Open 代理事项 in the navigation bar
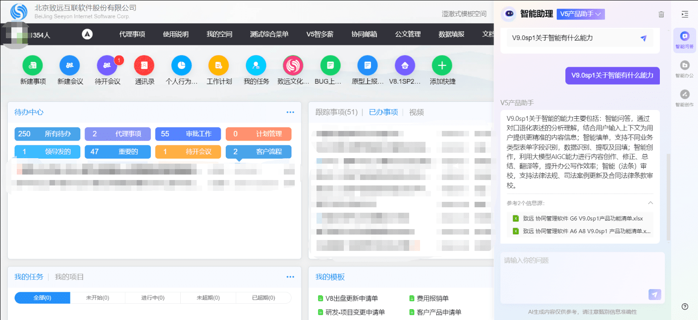Viewport: 698px width, 320px height. [132, 34]
